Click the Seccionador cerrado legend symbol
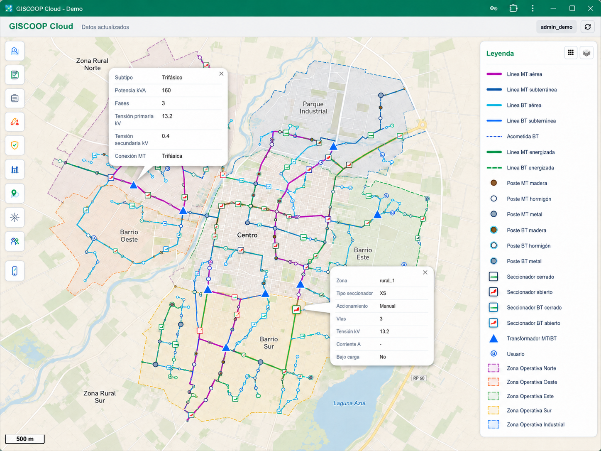Screen dimensions: 601x451 [x=494, y=277]
